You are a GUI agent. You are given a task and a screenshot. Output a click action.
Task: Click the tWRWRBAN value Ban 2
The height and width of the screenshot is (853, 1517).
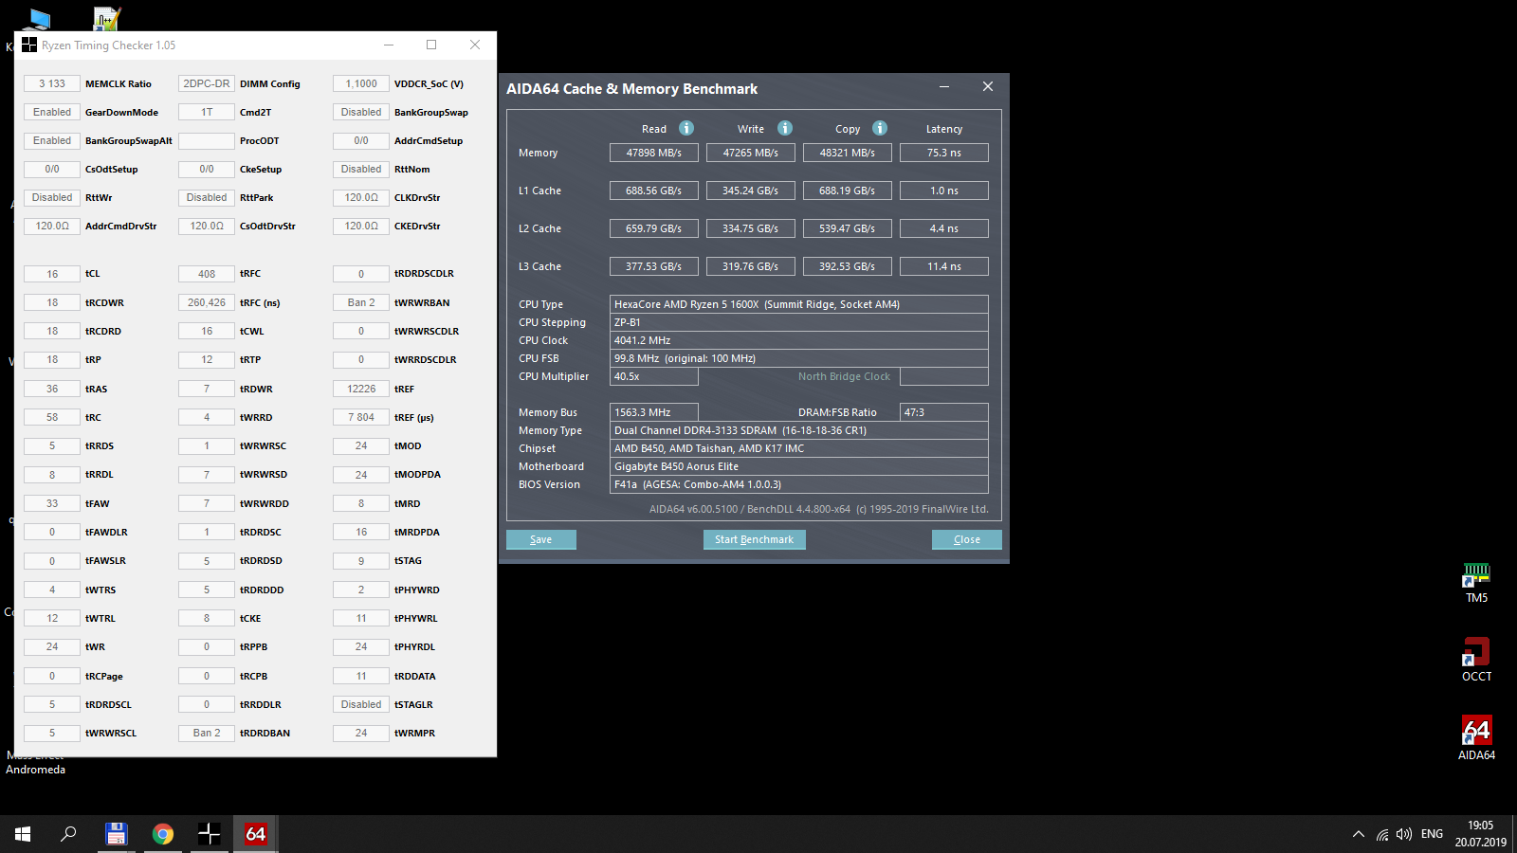coord(361,302)
